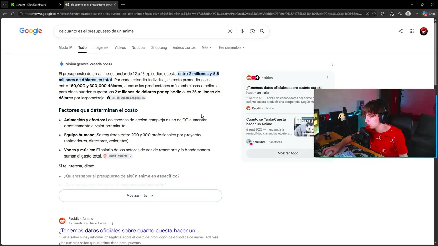
Task: Click the Reddit favicon on the search result
Action: (x=62, y=221)
